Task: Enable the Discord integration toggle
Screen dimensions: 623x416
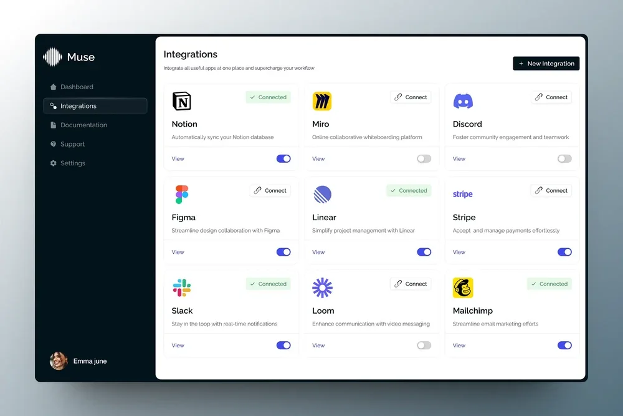Action: (x=564, y=158)
